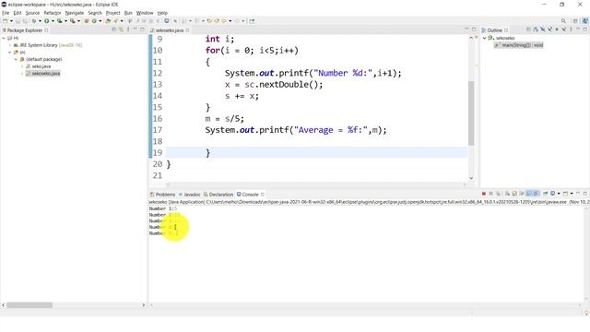Click the Search magnifier icon at top right
Image resolution: width=590 pixels, height=332 pixels.
point(563,21)
